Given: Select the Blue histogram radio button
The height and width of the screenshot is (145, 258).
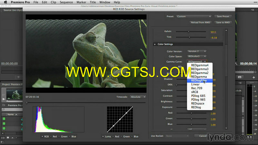Looking at the screenshot, I should 70,136.
